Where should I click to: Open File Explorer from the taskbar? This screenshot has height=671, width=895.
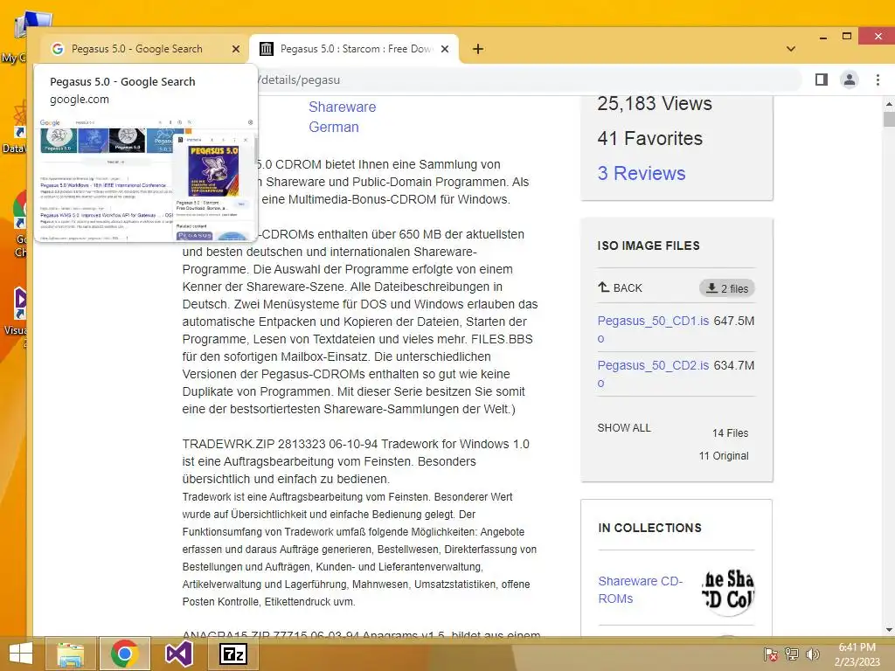(x=70, y=654)
